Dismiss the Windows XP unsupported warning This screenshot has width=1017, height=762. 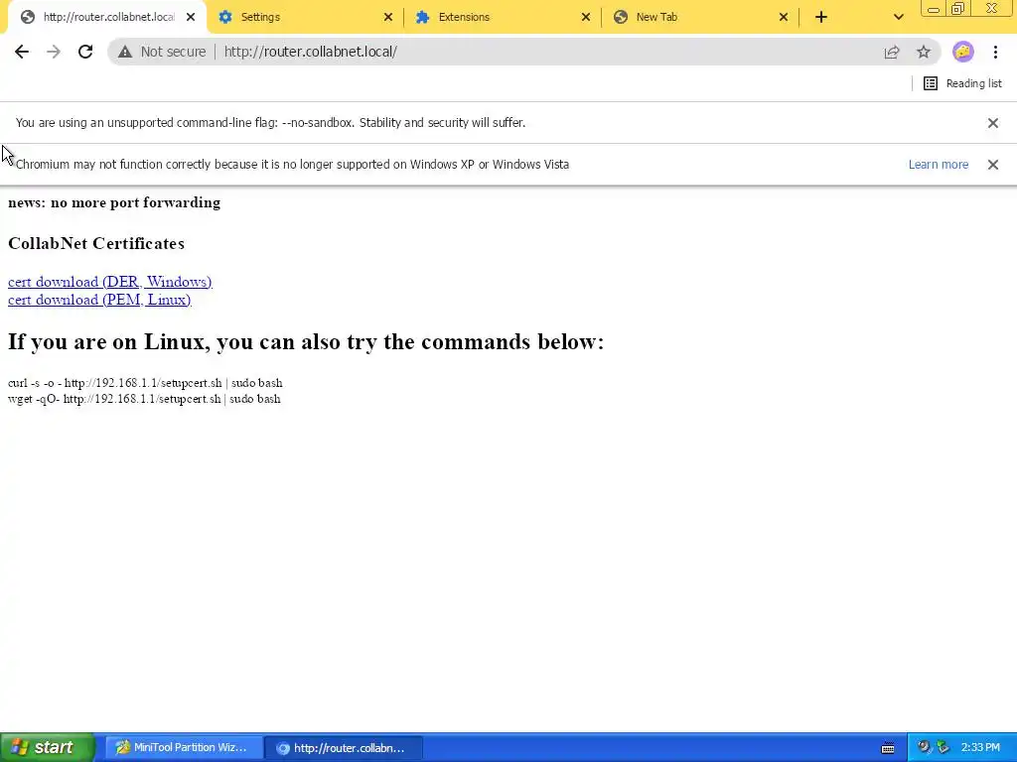[x=993, y=165]
